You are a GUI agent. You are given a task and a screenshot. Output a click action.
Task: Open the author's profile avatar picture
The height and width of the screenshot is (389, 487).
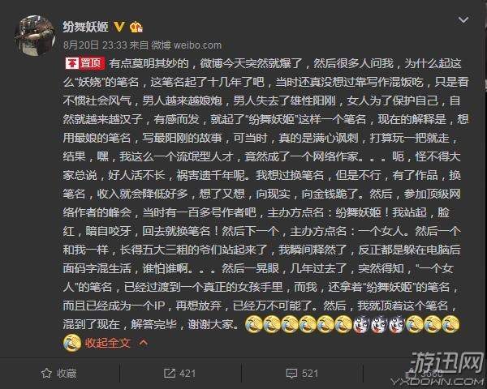34,35
